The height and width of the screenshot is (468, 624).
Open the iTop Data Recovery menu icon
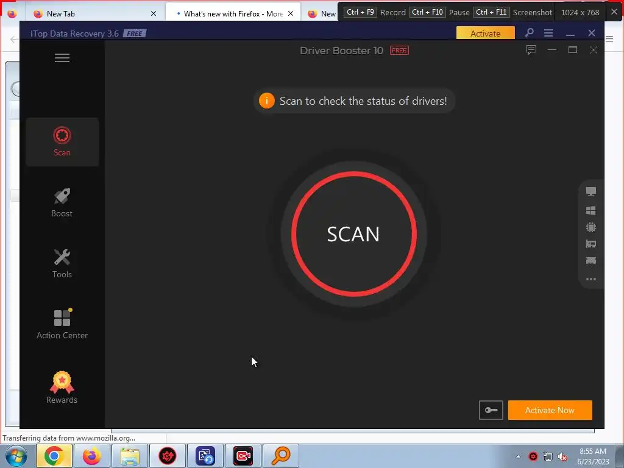point(548,33)
